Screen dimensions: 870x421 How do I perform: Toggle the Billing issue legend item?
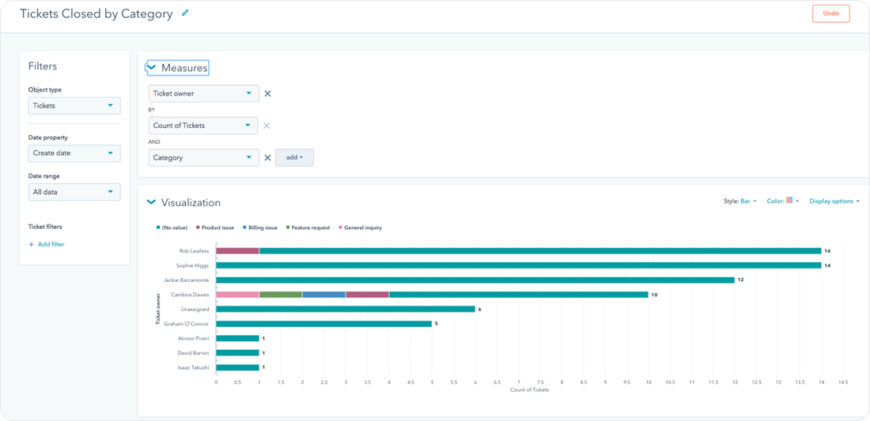261,227
